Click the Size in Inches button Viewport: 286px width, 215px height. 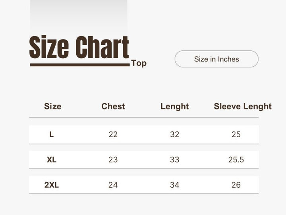(216, 59)
